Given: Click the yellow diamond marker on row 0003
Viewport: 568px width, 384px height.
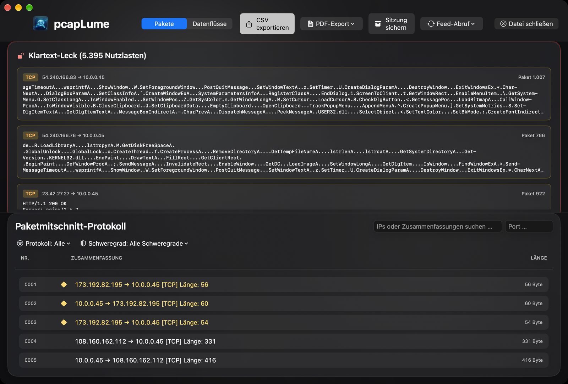Looking at the screenshot, I should 64,322.
